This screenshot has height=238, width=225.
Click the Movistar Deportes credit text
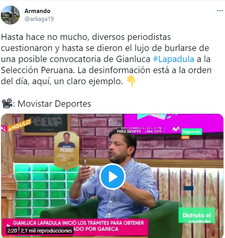(54, 104)
